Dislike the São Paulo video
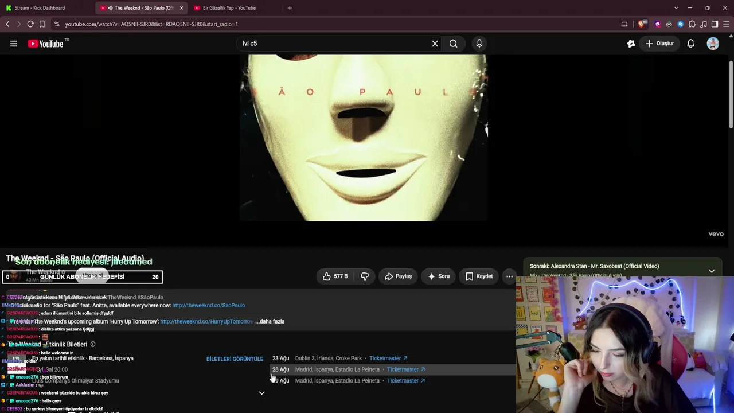The height and width of the screenshot is (413, 734). pos(365,276)
